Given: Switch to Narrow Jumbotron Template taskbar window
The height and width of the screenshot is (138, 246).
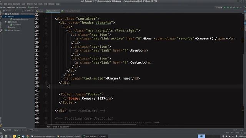Looking at the screenshot, I should (69, 136).
